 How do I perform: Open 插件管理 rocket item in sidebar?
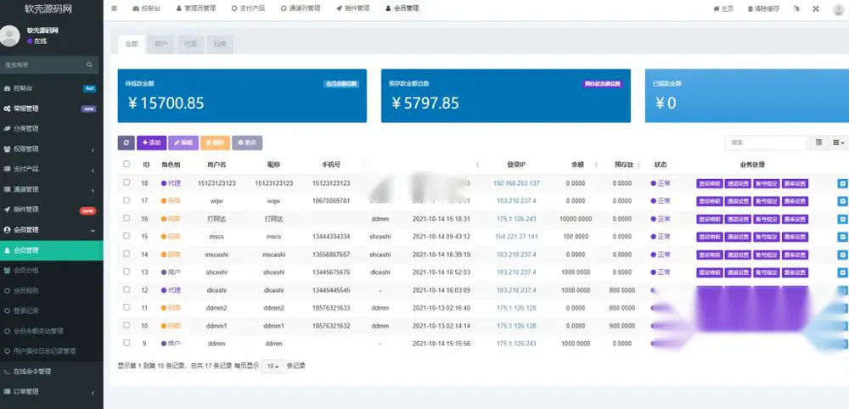(52, 210)
